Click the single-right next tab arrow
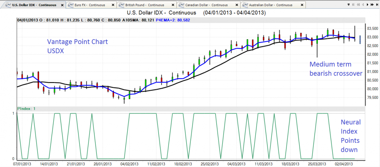The image size is (380, 167). (x=367, y=5)
